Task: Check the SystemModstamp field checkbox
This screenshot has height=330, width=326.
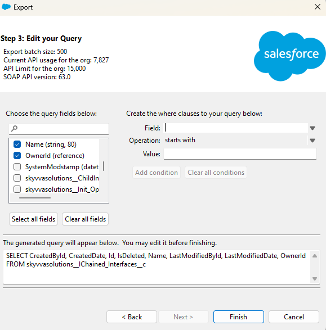Action: (x=17, y=166)
